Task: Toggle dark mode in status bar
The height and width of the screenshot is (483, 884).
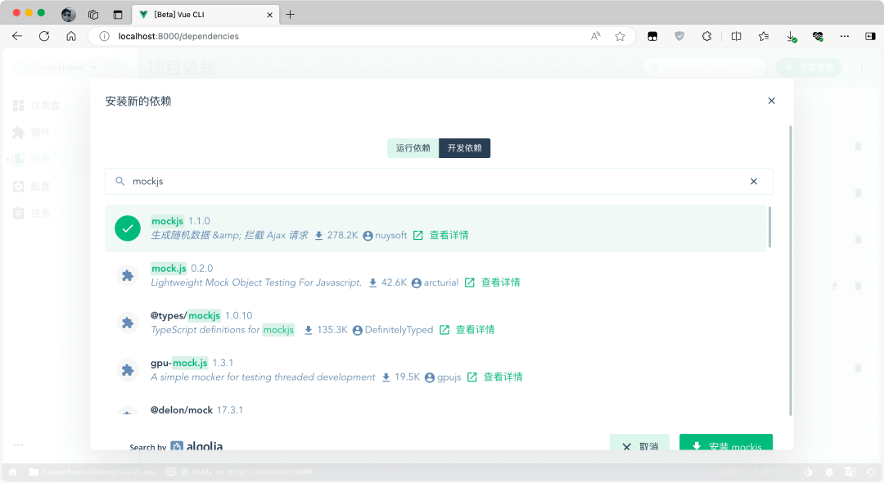Action: tap(809, 472)
